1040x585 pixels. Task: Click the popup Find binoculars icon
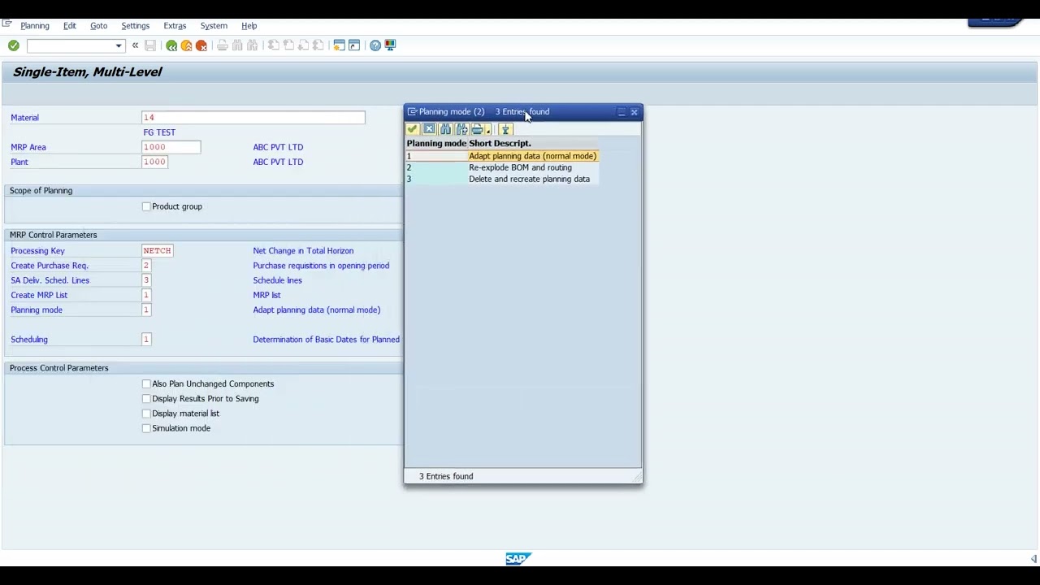click(x=445, y=130)
